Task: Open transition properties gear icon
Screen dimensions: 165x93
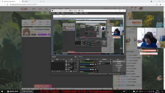Action: (x=110, y=61)
